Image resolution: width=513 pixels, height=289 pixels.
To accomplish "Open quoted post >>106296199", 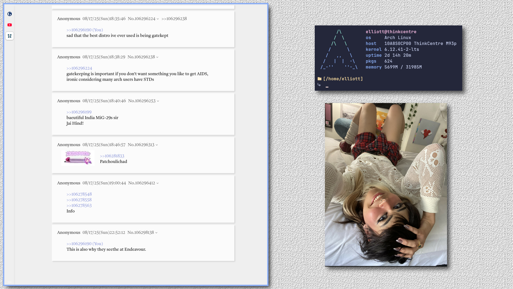I will point(79,112).
